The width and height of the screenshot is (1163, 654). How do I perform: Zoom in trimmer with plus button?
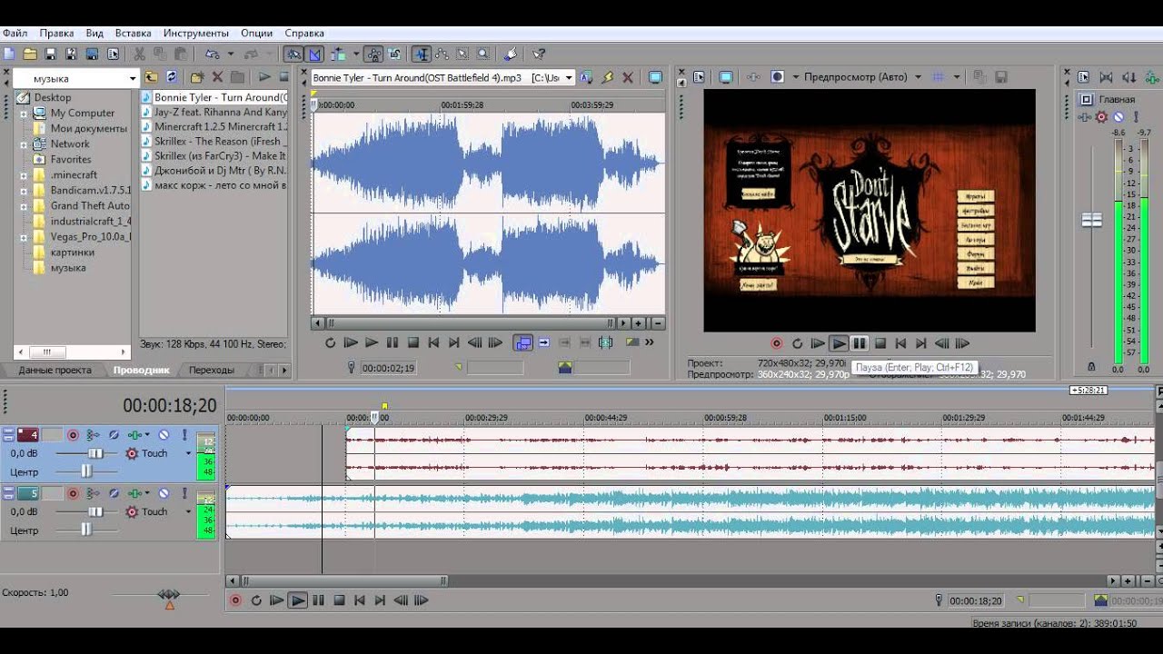tap(639, 322)
